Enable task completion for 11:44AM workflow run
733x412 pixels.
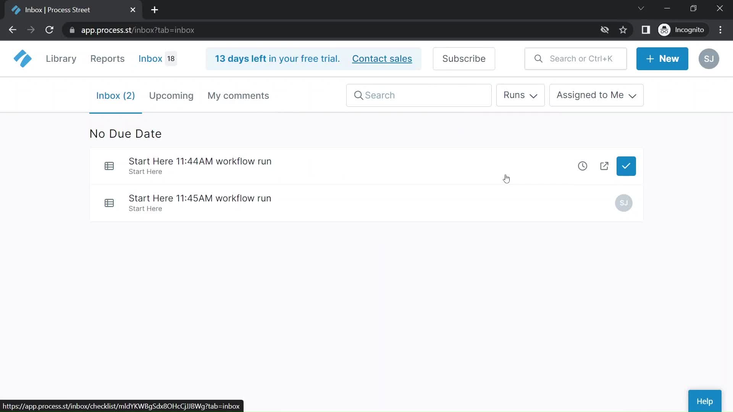pyautogui.click(x=626, y=166)
